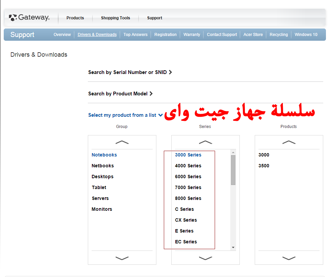Choose E Series
The height and width of the screenshot is (277, 329).
tap(184, 231)
